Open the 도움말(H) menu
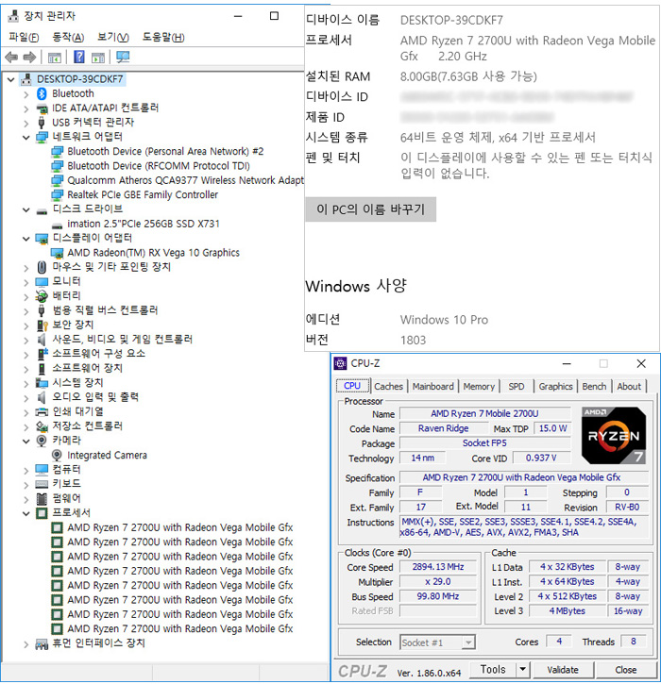The width and height of the screenshot is (661, 684). [163, 38]
